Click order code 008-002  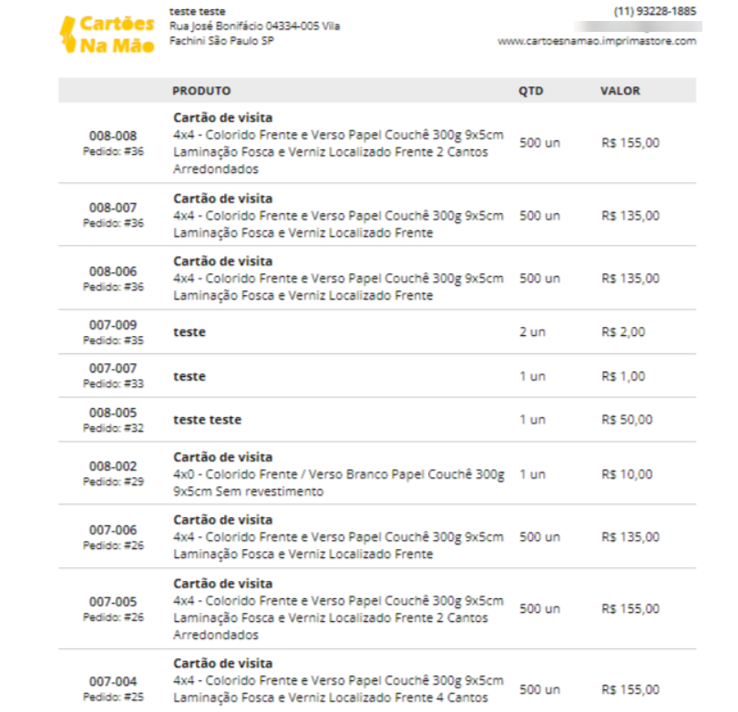pos(113,466)
